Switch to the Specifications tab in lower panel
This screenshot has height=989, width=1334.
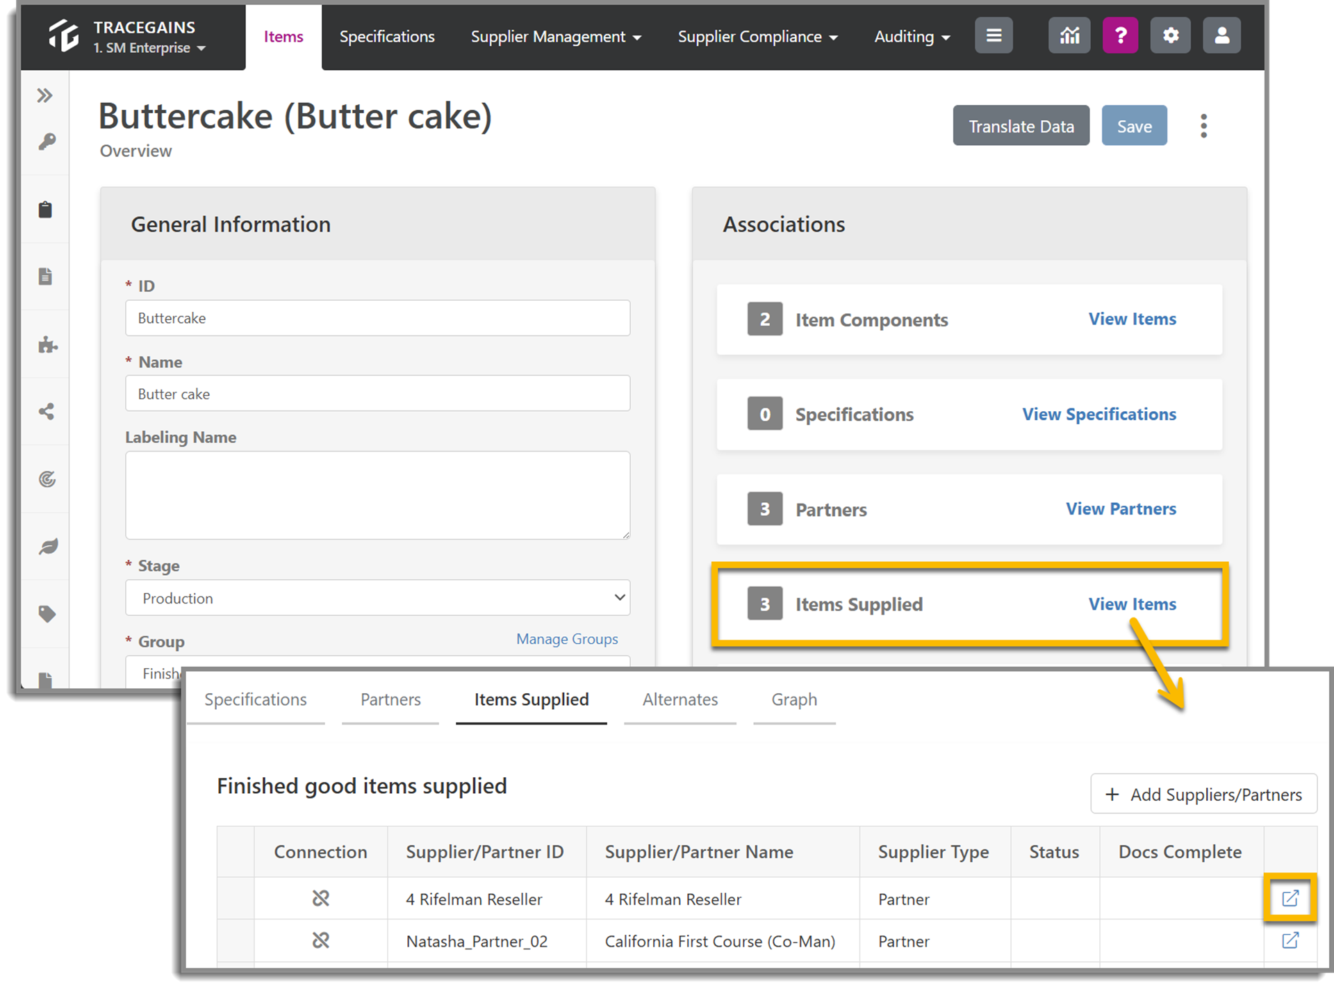point(256,699)
